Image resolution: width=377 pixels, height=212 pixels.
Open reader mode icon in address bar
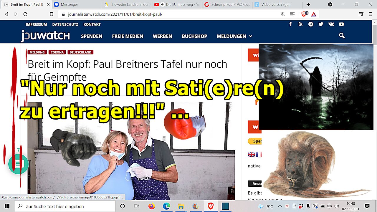pyautogui.click(x=292, y=14)
